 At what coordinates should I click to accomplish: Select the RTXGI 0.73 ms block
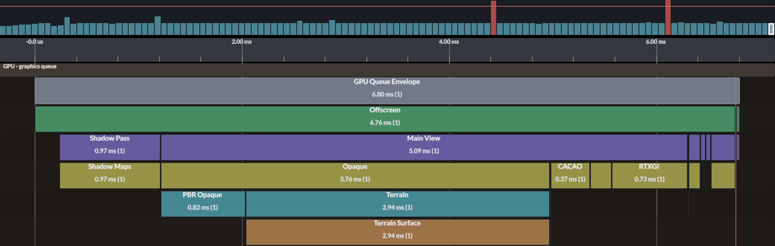(x=649, y=176)
